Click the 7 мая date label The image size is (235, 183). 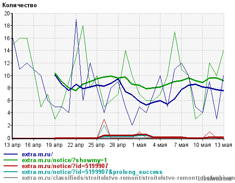click(181, 145)
